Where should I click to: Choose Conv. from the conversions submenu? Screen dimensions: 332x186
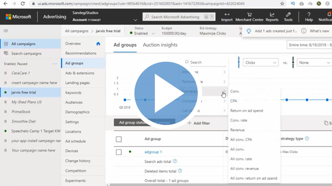coord(235,91)
